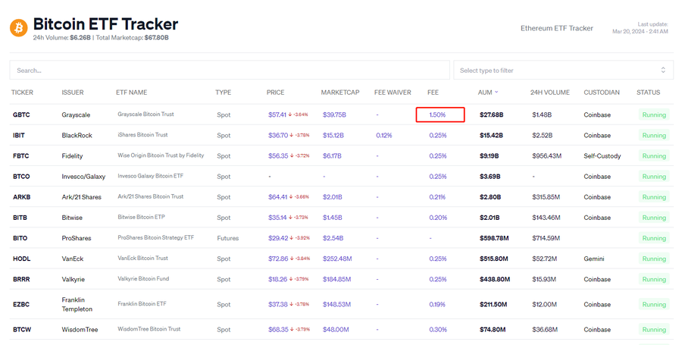Click the BITB fee 0.20%

point(438,218)
